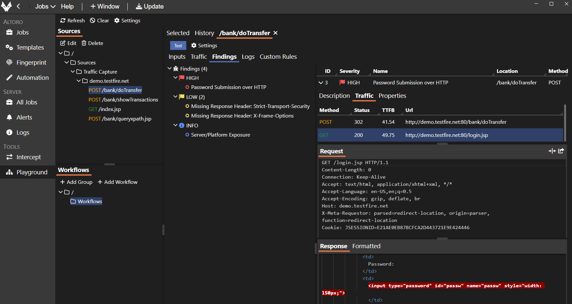Open a new Window
Viewport: 572px width, 304px height.
click(105, 6)
